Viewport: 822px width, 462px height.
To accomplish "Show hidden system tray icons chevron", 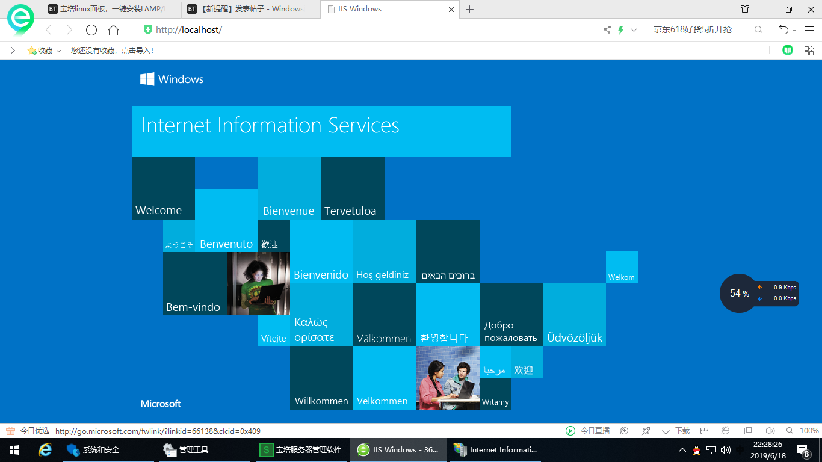I will coord(682,450).
